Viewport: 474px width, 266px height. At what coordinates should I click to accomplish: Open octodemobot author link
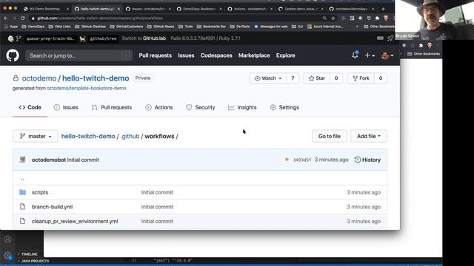click(x=49, y=160)
